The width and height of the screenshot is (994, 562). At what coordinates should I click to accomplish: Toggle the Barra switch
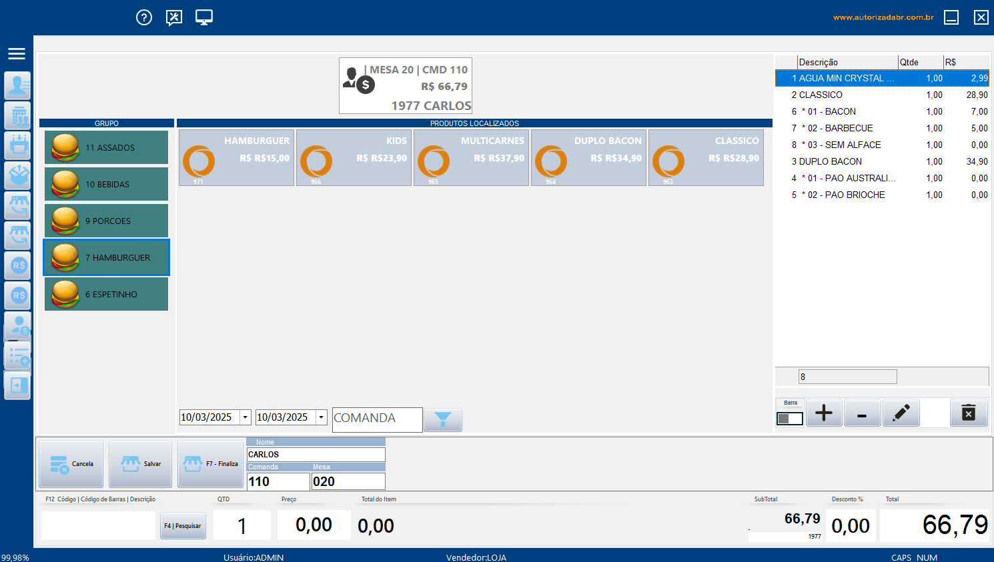[x=790, y=419]
